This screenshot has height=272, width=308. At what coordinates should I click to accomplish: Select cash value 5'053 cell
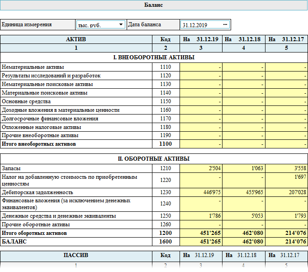[244, 216]
